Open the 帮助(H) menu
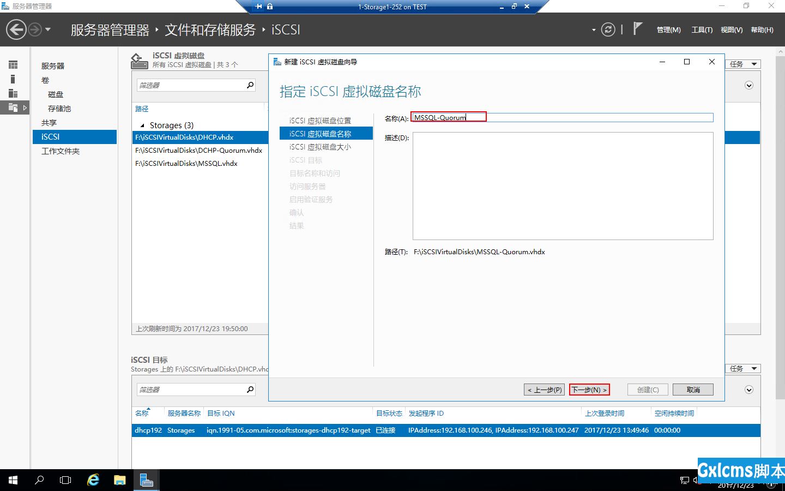 [x=762, y=30]
